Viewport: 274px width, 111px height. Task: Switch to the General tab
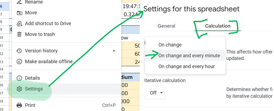[x=166, y=26]
